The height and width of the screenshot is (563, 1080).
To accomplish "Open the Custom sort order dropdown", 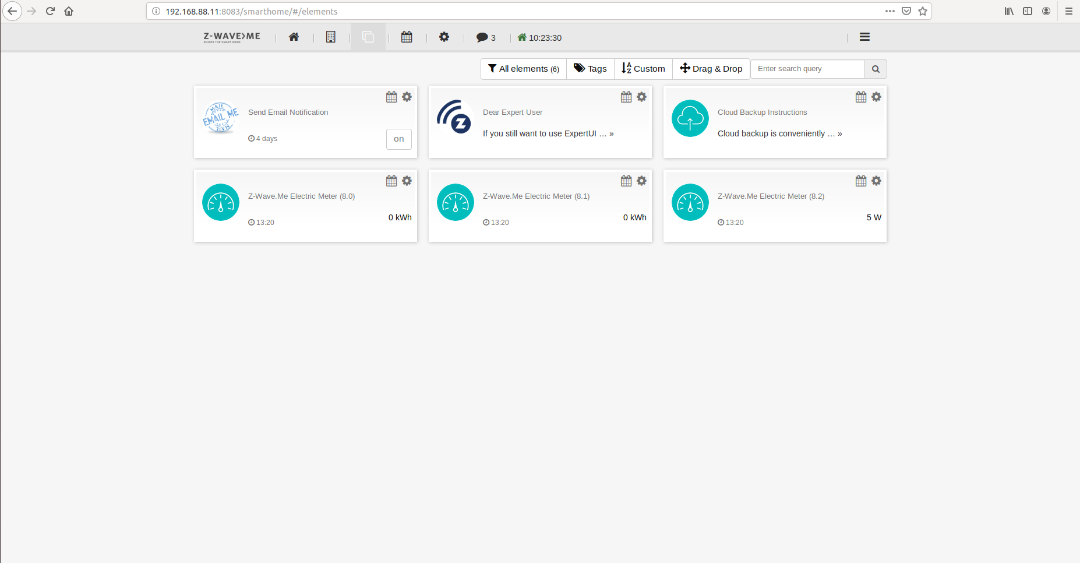I will point(643,69).
